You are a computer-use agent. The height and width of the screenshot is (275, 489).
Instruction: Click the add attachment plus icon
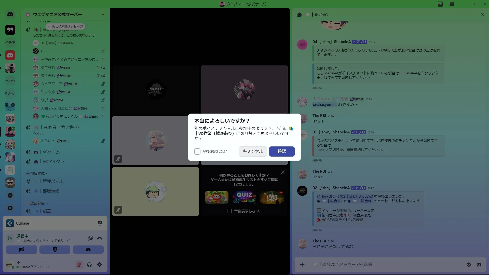point(302,265)
